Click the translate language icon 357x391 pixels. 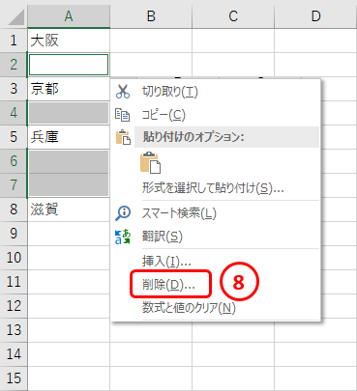pos(123,237)
